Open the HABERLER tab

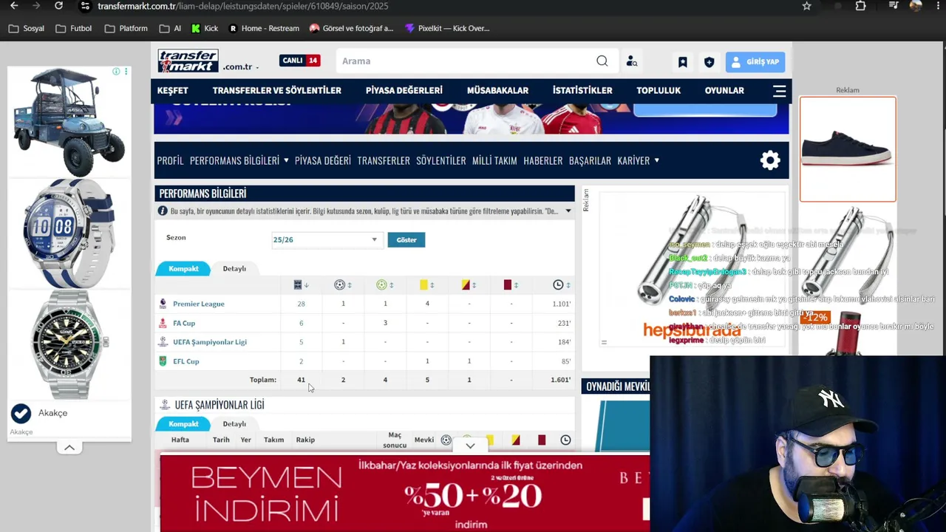click(x=543, y=160)
